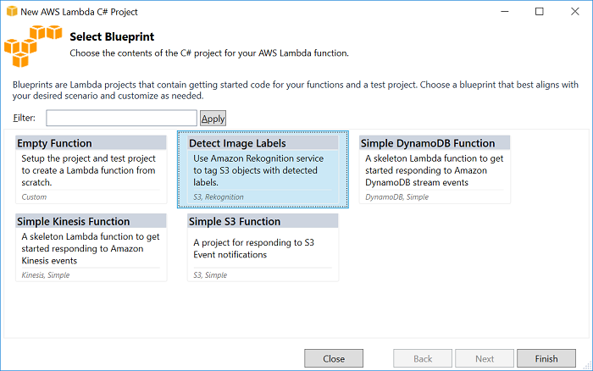Click the disabled Next button
This screenshot has height=371, width=593.
coord(485,358)
